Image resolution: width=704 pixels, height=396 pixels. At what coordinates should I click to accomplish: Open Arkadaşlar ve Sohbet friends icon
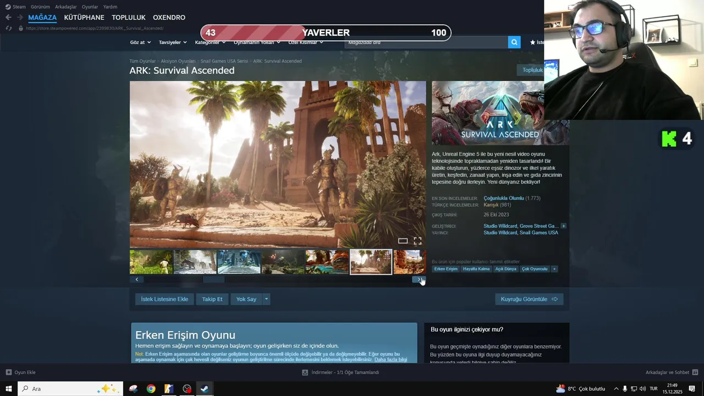click(695, 372)
